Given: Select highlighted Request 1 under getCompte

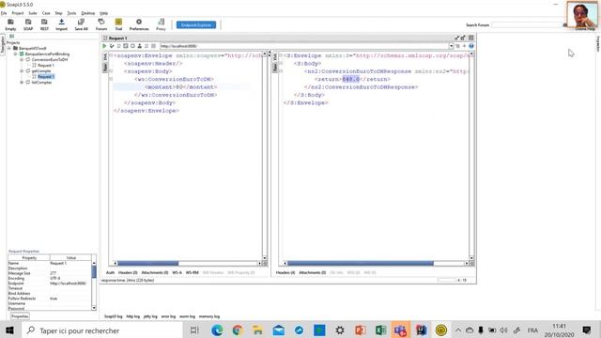Looking at the screenshot, I should coord(46,77).
